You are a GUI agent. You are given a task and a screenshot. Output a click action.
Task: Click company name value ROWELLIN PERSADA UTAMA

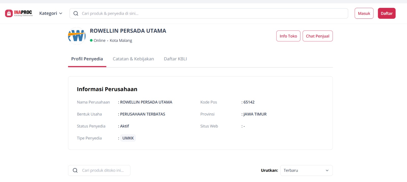pyautogui.click(x=146, y=102)
